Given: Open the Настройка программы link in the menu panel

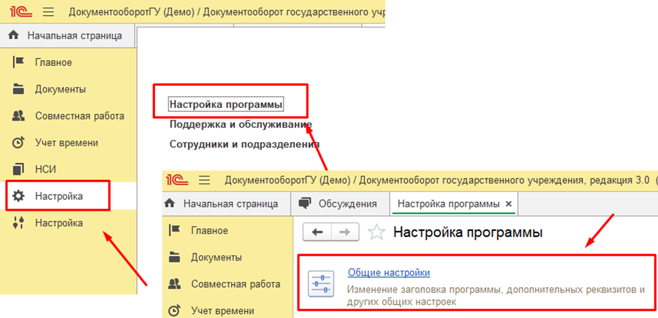Looking at the screenshot, I should pos(226,104).
